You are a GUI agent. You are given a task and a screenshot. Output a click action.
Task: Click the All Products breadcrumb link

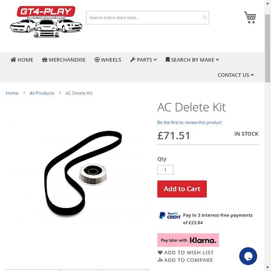pyautogui.click(x=42, y=93)
